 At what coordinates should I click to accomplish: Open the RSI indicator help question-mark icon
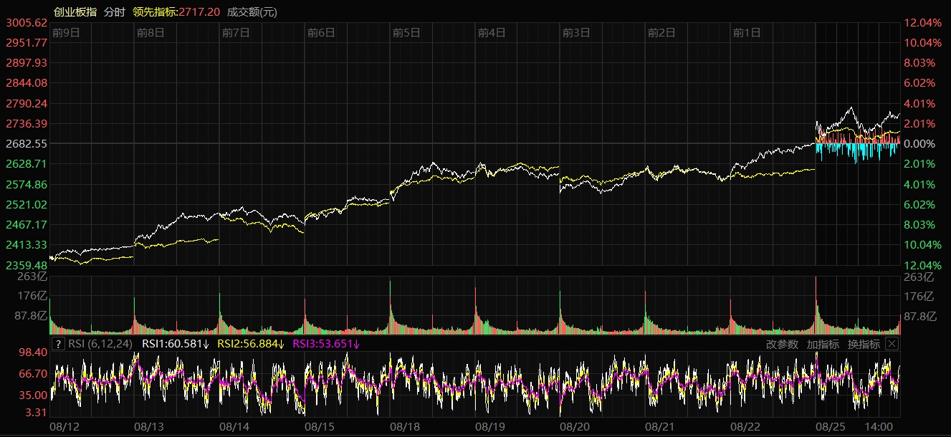(59, 344)
